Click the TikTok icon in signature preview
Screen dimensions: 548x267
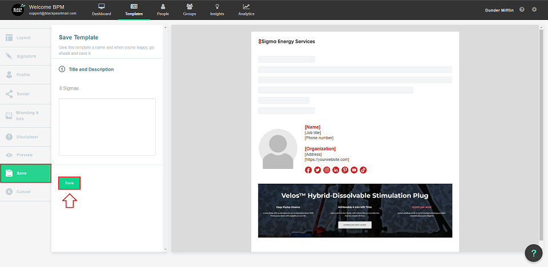363,170
